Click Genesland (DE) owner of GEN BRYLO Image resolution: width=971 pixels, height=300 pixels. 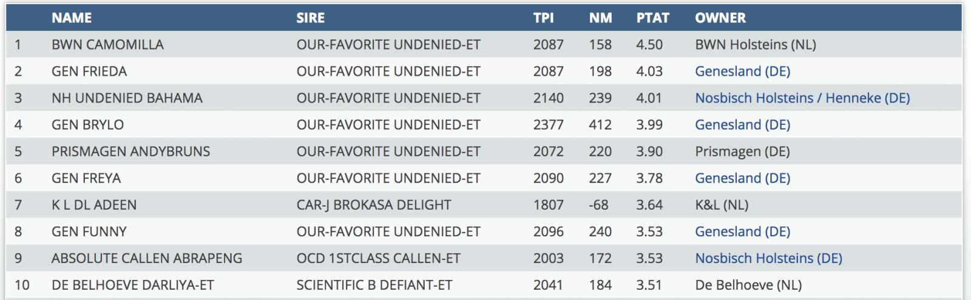click(x=742, y=125)
